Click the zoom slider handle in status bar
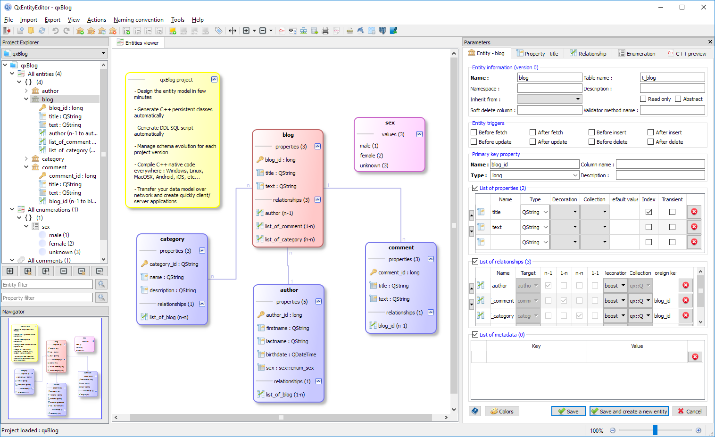The width and height of the screenshot is (715, 437). click(x=655, y=430)
